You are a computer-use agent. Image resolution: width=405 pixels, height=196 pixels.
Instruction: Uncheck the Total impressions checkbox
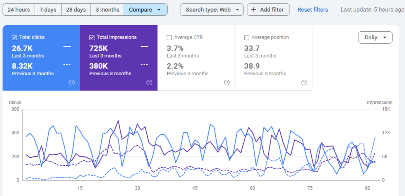tap(92, 37)
